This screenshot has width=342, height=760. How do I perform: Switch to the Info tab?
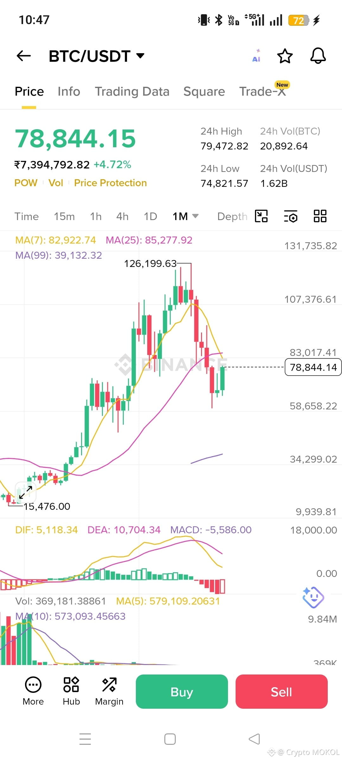click(x=69, y=92)
